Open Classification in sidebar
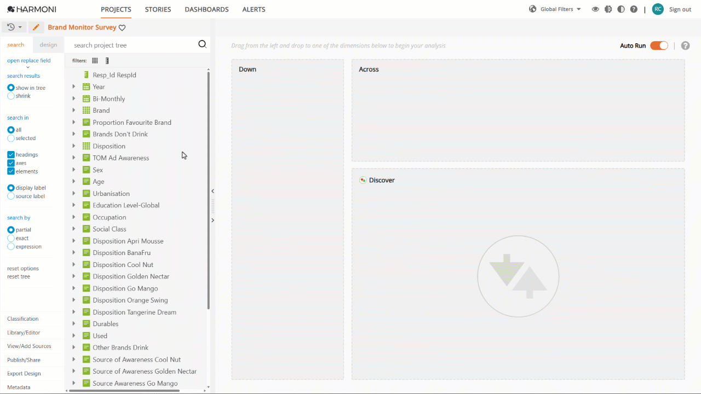 (x=22, y=318)
